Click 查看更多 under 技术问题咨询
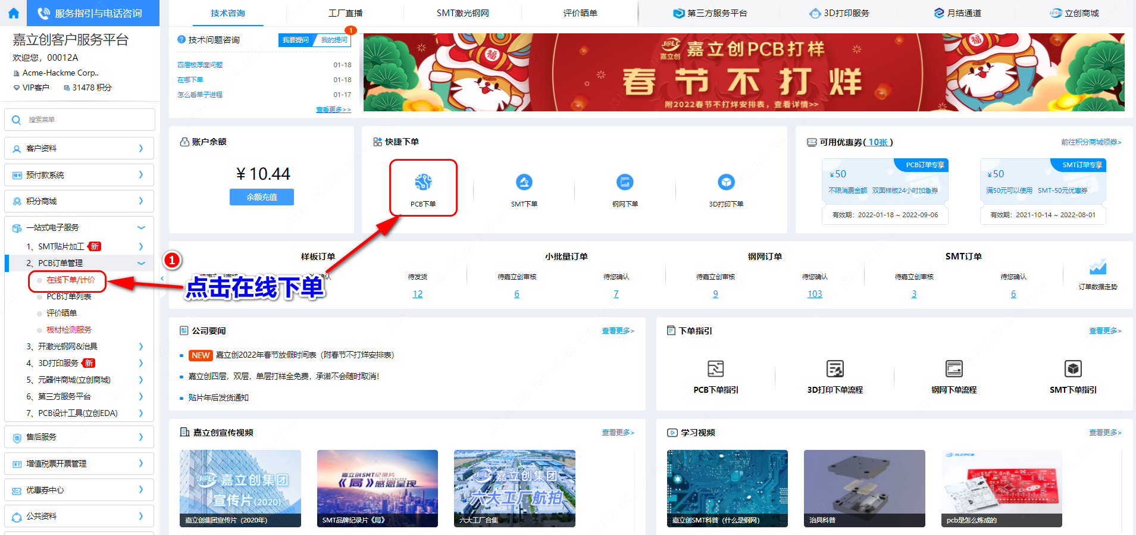Viewport: 1136px width, 535px height. point(333,109)
